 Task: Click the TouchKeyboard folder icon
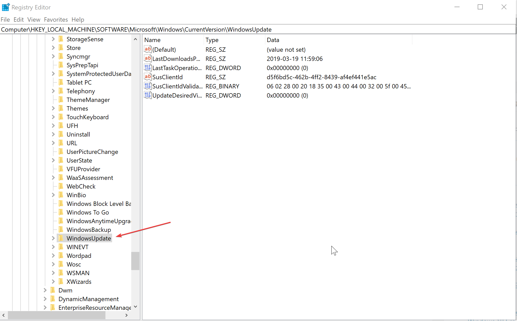[x=61, y=117]
